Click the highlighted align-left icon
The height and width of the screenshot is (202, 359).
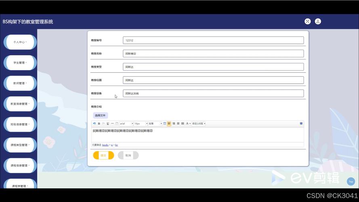169,124
